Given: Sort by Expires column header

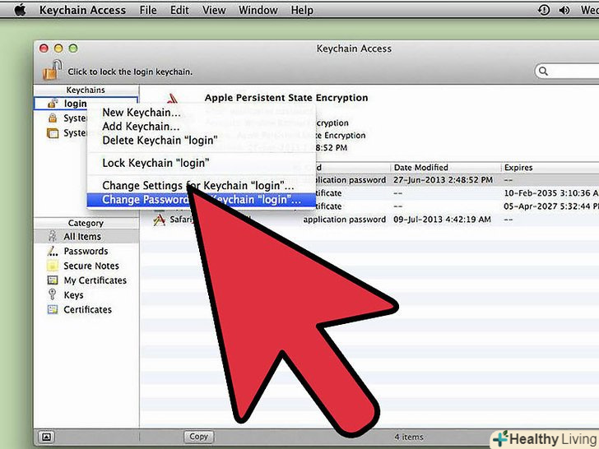Looking at the screenshot, I should (550, 168).
